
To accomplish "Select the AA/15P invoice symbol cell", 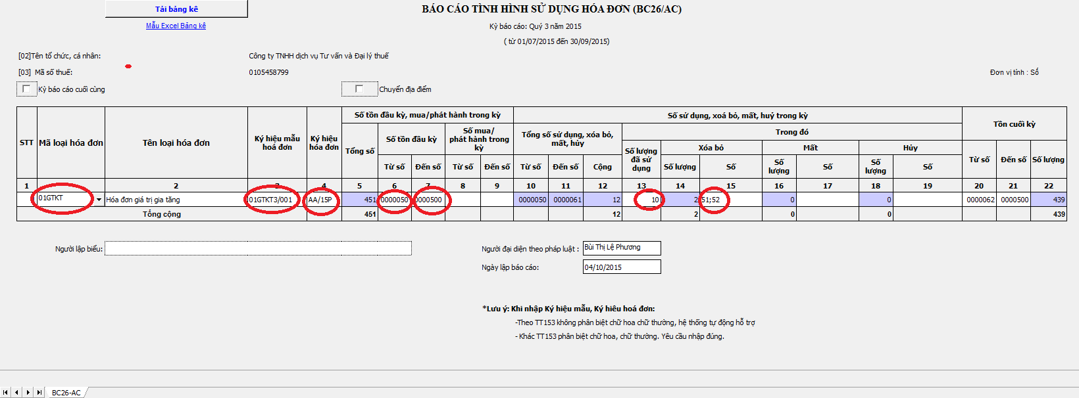I will coord(323,200).
